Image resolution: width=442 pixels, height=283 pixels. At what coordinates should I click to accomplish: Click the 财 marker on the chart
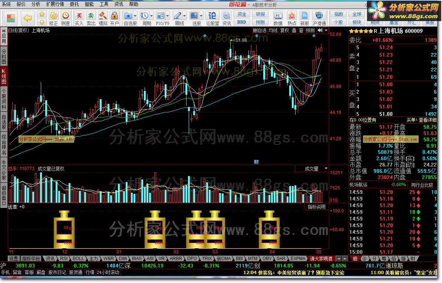256,162
